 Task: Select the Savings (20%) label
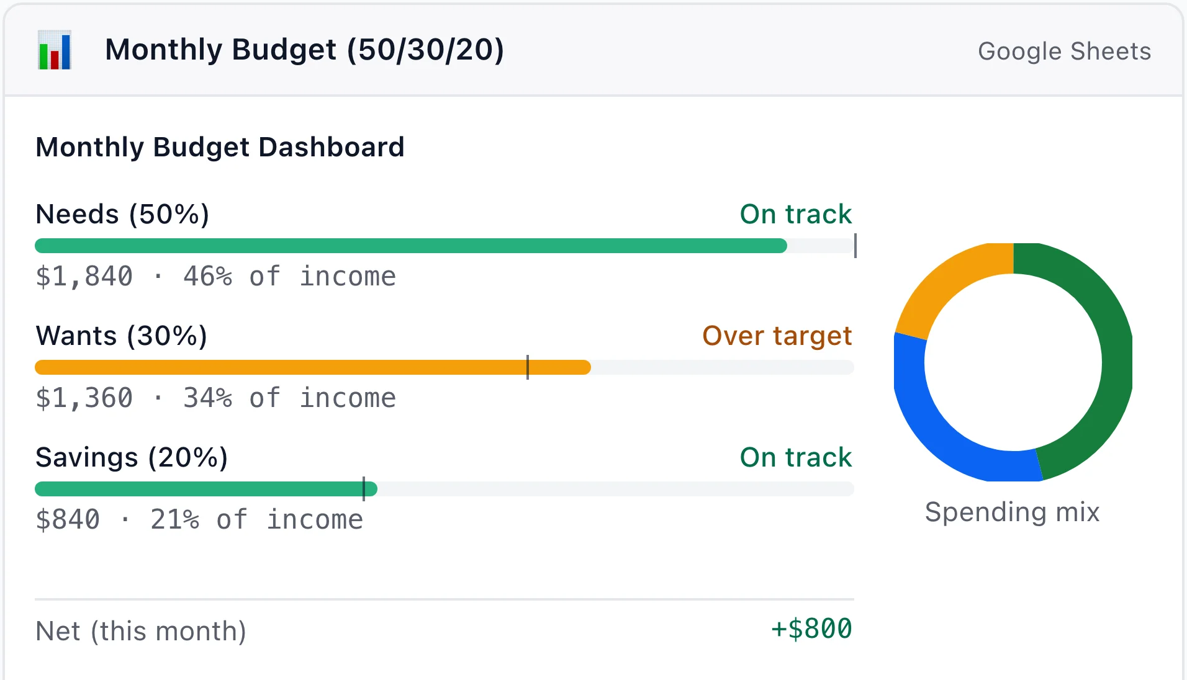point(132,457)
